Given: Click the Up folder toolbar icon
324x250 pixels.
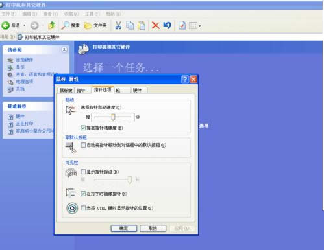Looking at the screenshot, I should tap(51, 25).
